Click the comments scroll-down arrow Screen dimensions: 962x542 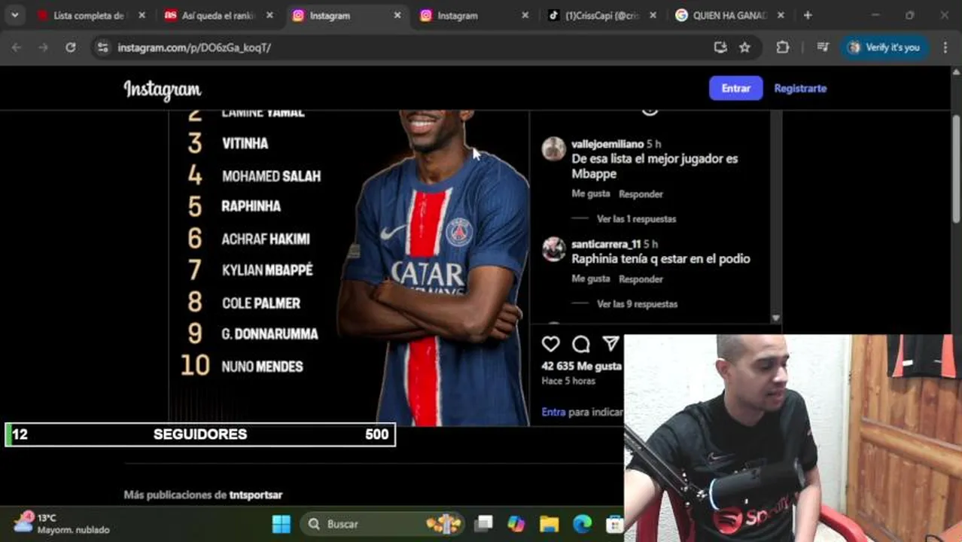coord(776,318)
